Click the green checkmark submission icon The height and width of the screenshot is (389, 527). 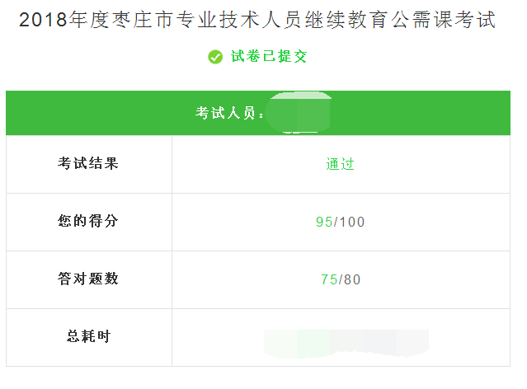pos(215,57)
